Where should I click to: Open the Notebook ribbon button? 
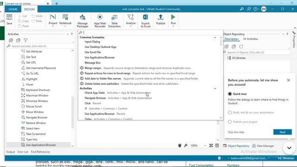point(65,19)
